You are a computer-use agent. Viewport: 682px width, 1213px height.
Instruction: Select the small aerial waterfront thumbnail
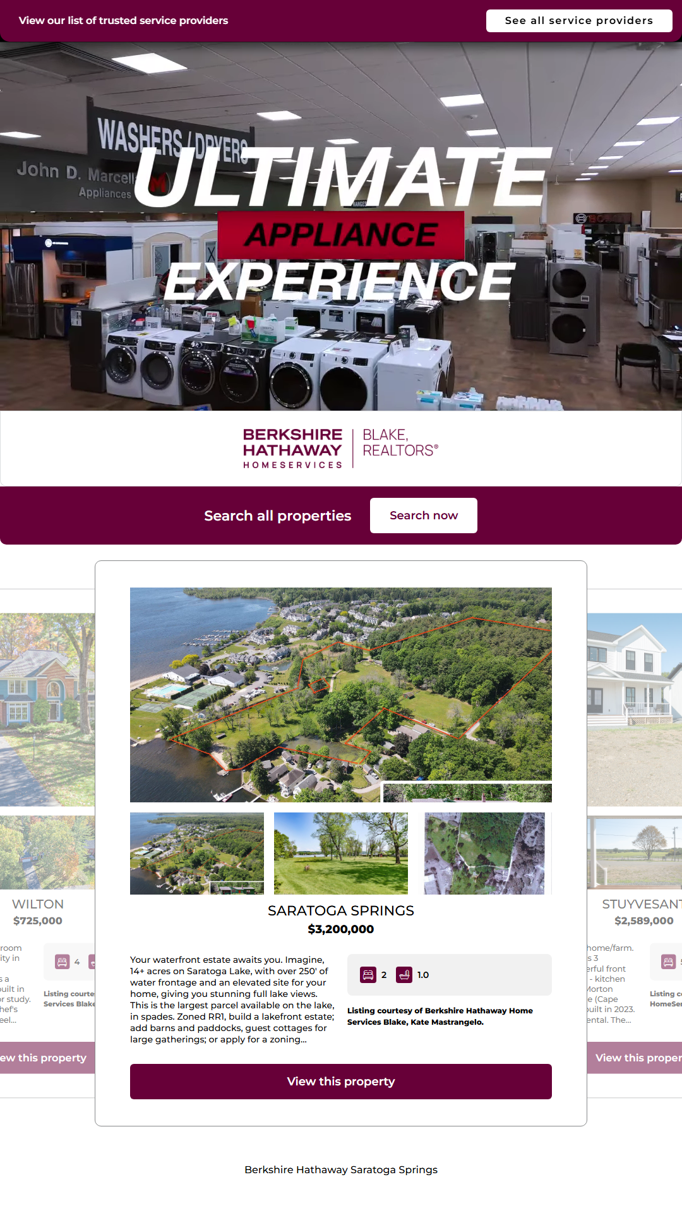point(197,854)
